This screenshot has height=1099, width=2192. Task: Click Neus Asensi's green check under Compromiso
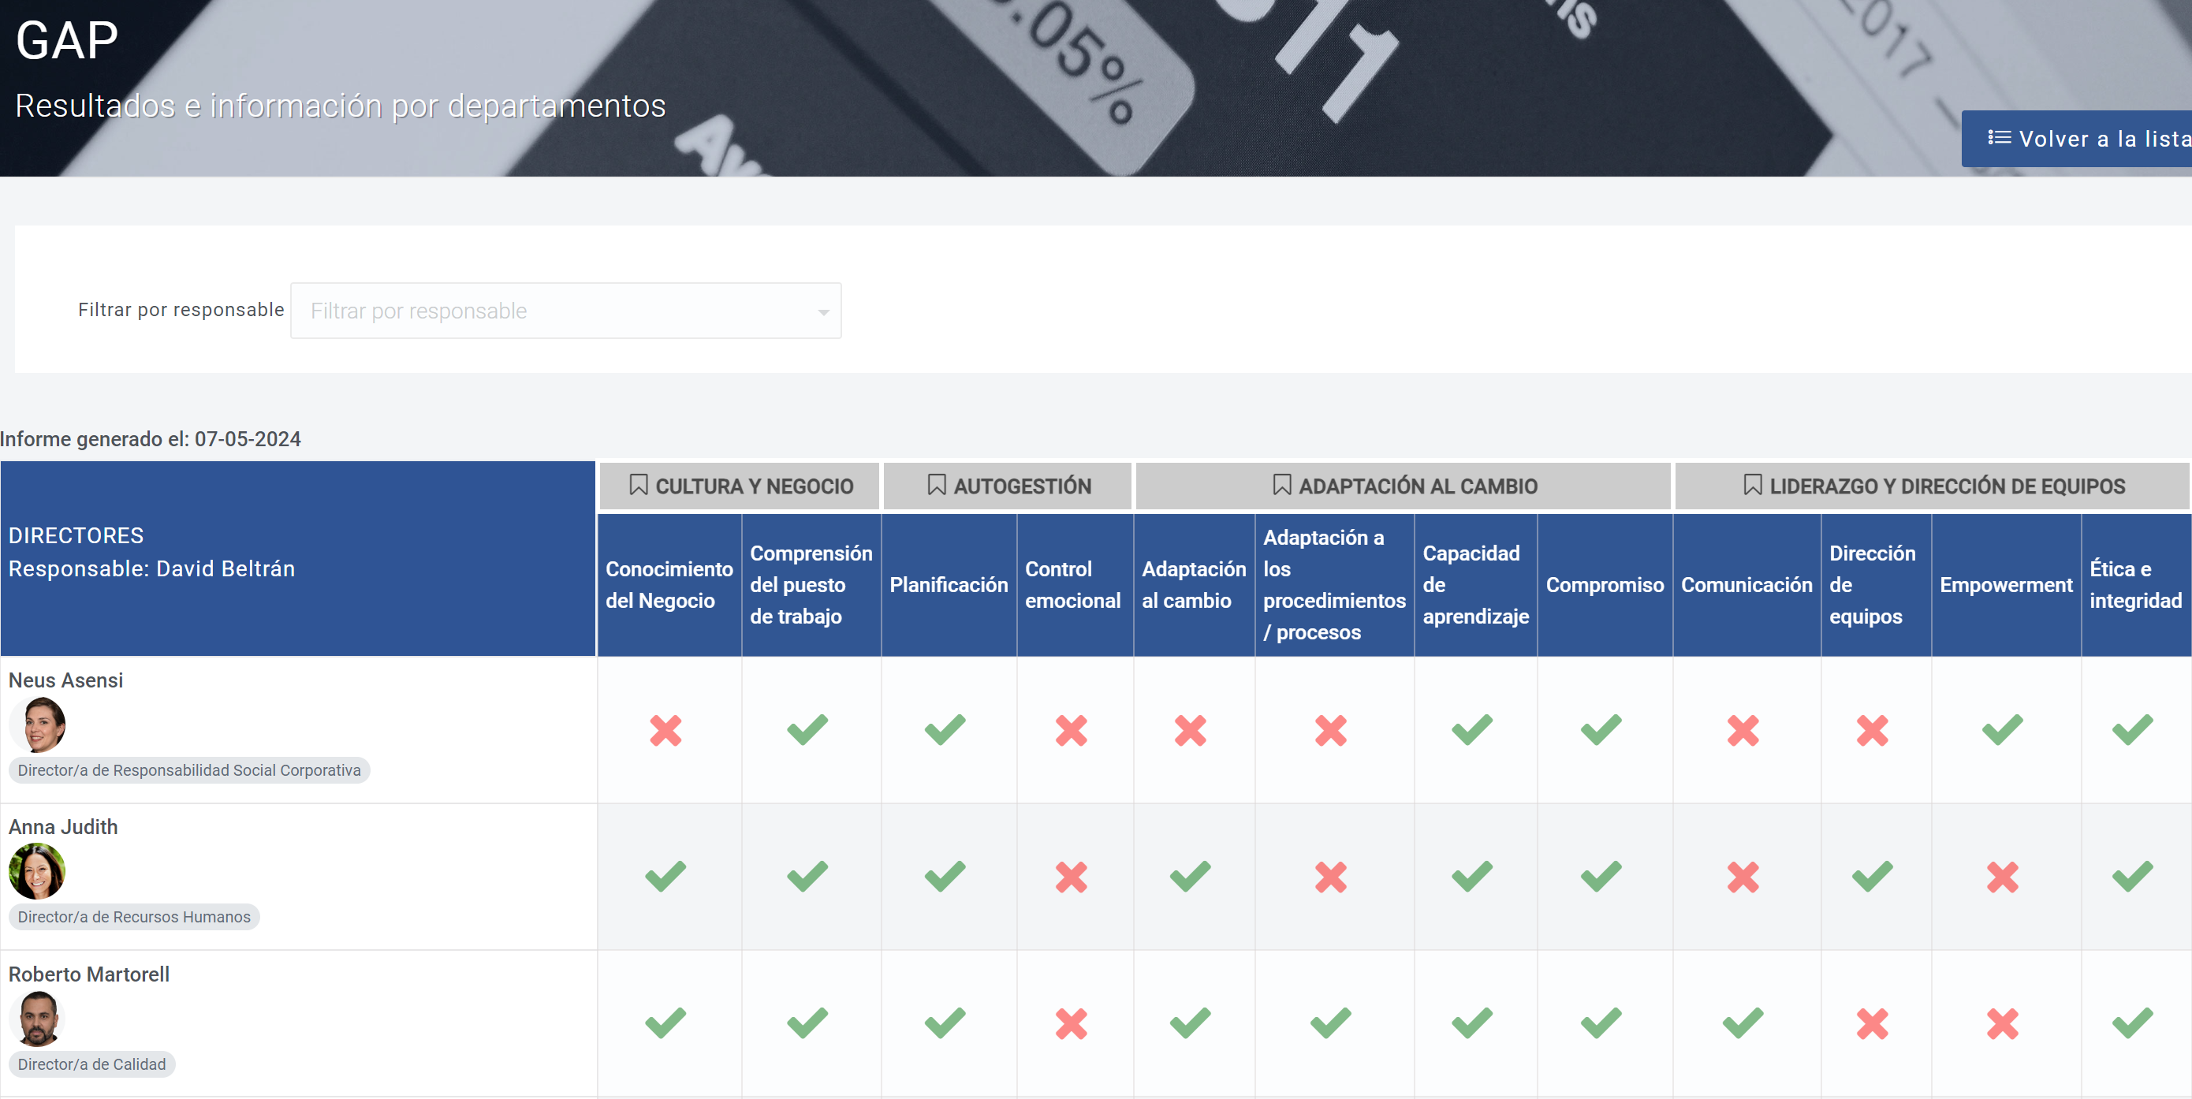pos(1601,730)
